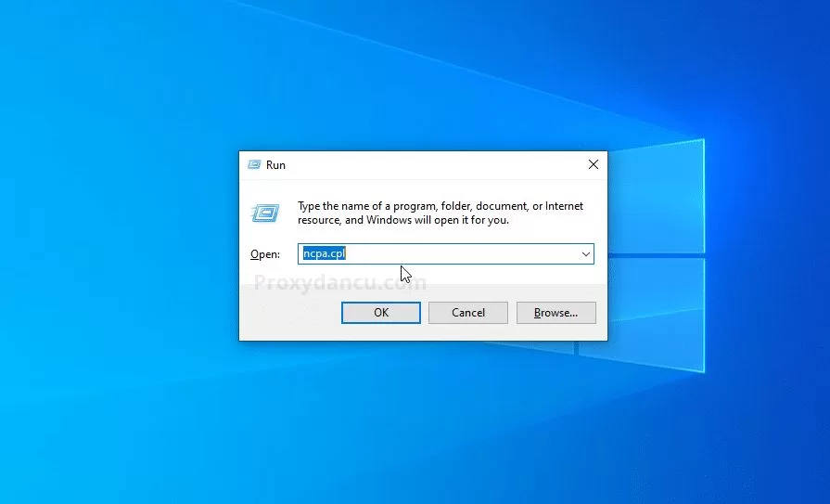Image resolution: width=830 pixels, height=504 pixels.
Task: Cancel the Run dialog
Action: pos(468,313)
